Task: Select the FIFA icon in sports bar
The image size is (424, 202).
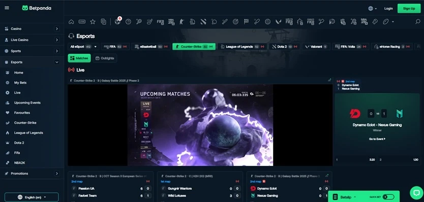Action: 160,22
